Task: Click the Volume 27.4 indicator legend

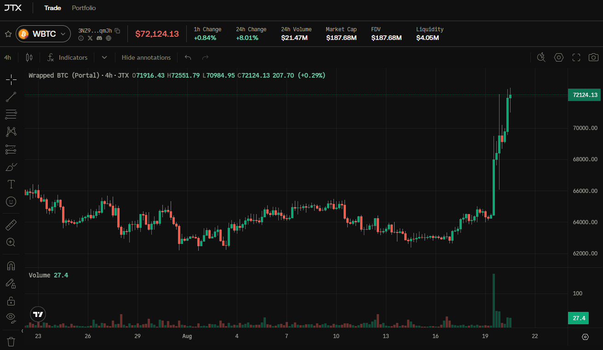Action: (x=48, y=275)
